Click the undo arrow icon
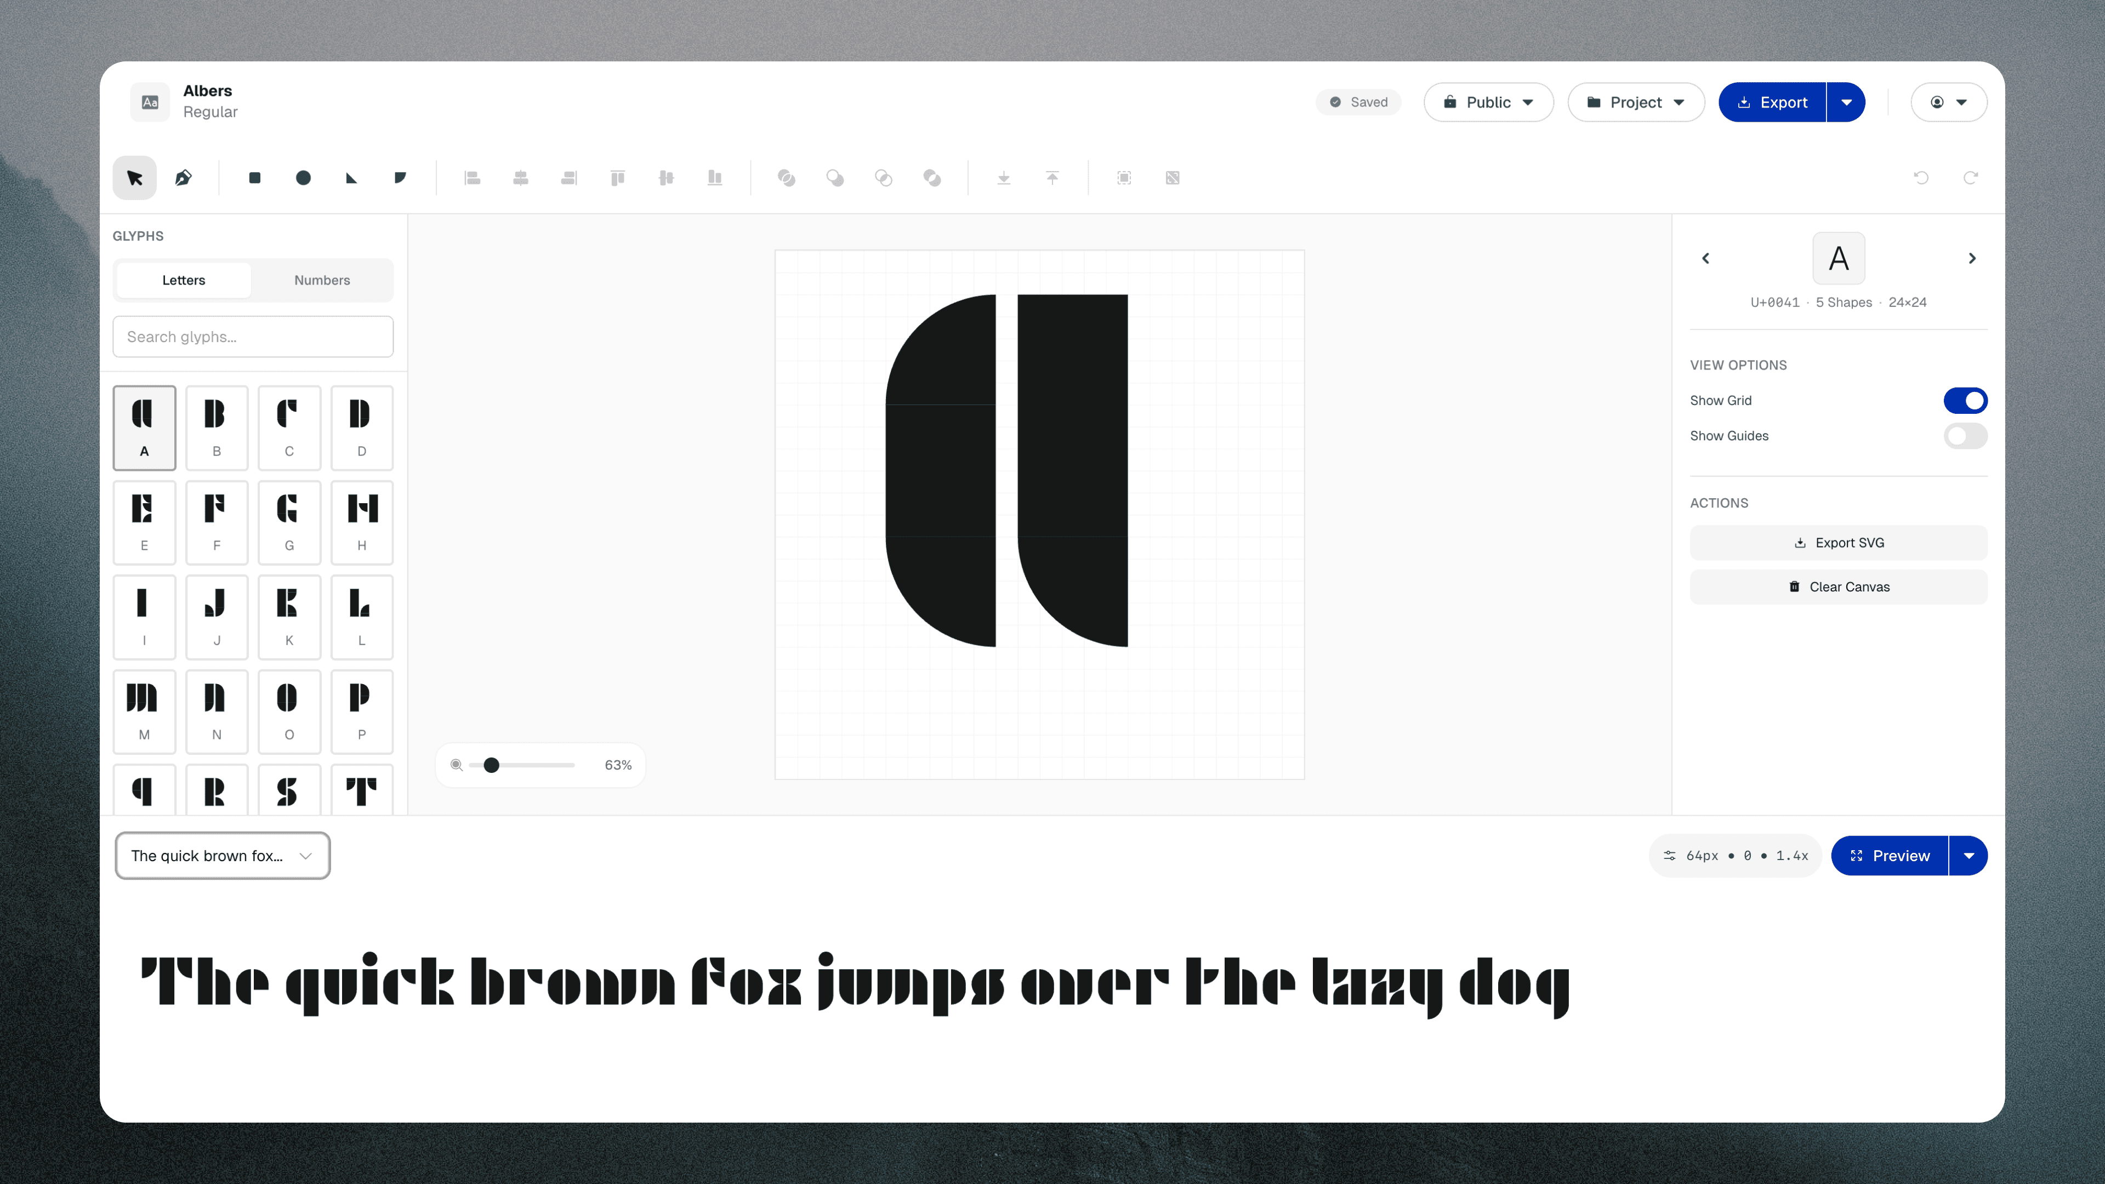The width and height of the screenshot is (2105, 1184). [1921, 178]
